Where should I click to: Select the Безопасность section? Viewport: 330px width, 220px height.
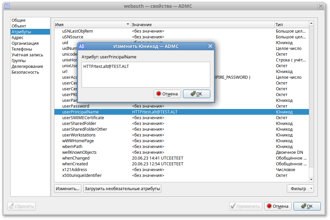25,72
